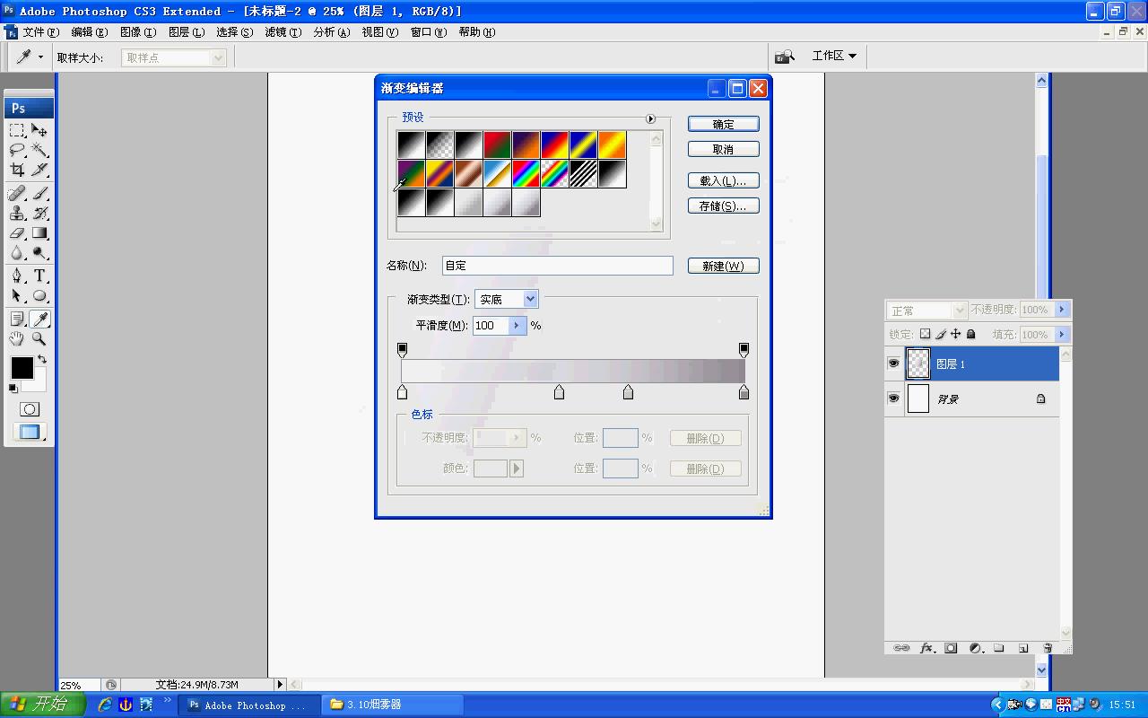Image resolution: width=1148 pixels, height=718 pixels.
Task: Select the Move tool
Action: click(x=39, y=130)
